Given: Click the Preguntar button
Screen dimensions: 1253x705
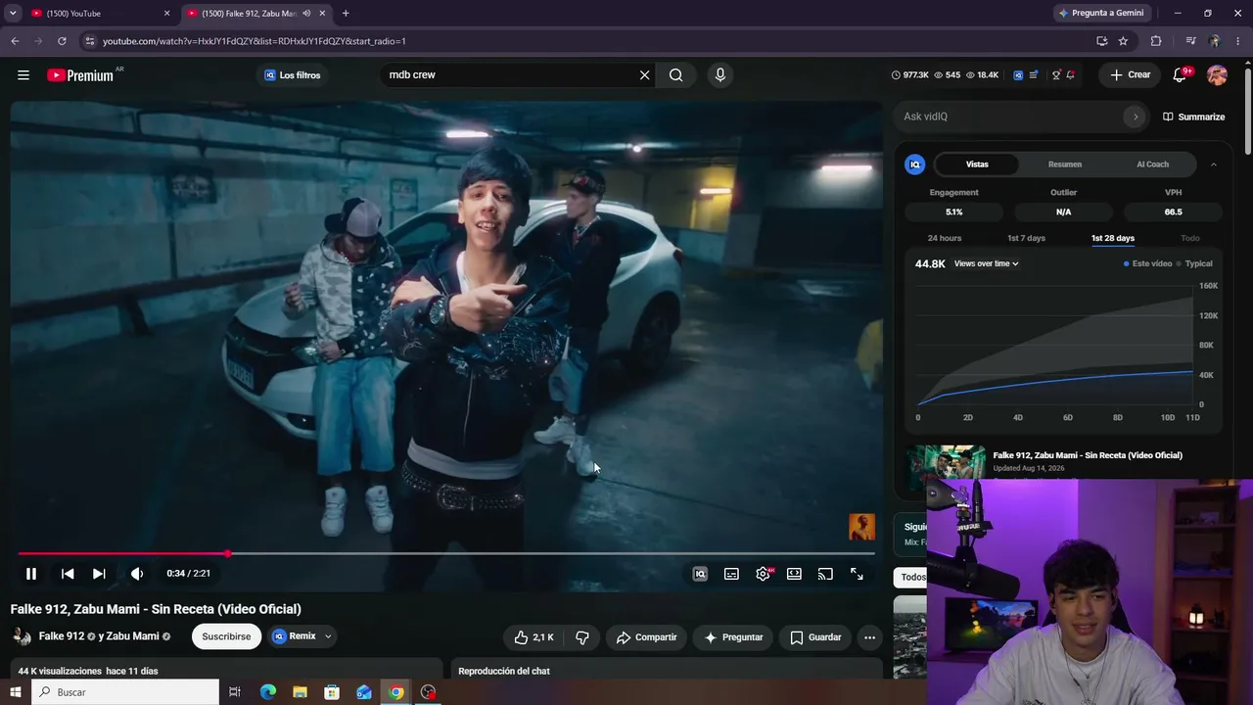Looking at the screenshot, I should coord(733,637).
